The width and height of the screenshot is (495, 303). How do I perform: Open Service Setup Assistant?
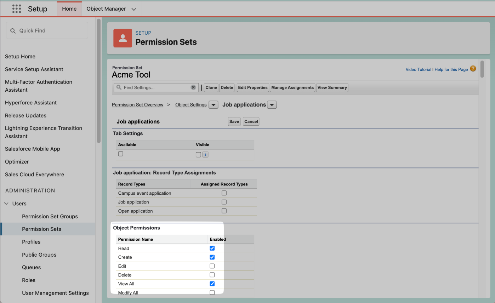point(34,69)
